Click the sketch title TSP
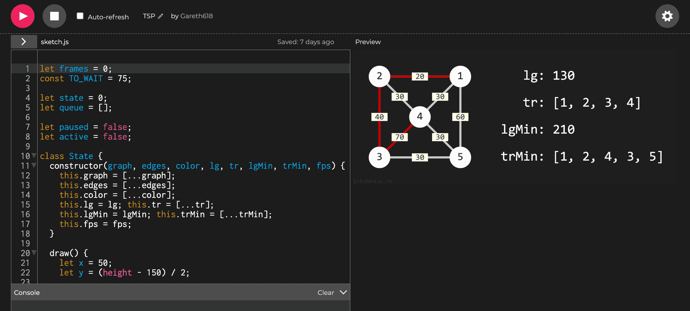The image size is (690, 311). pyautogui.click(x=149, y=16)
